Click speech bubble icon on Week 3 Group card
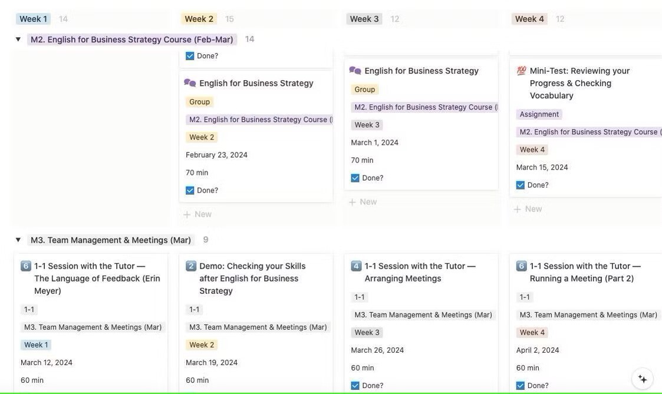 coord(355,71)
